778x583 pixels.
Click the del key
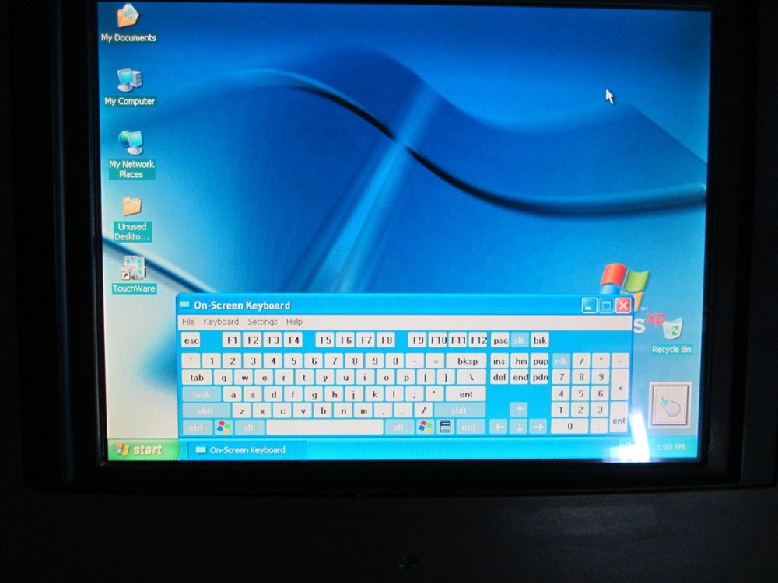(x=499, y=377)
